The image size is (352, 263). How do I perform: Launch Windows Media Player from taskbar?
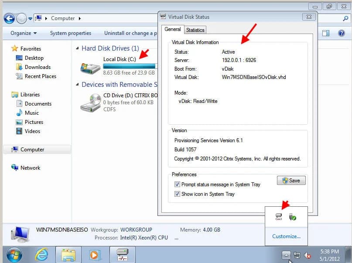point(94,255)
